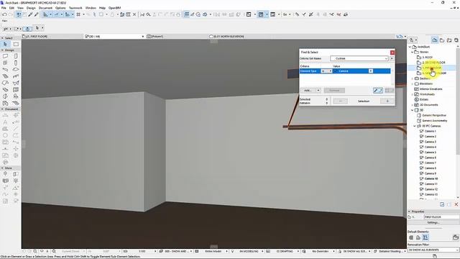Select the Arrow tool in toolbox
The width and height of the screenshot is (460, 259).
point(5,45)
